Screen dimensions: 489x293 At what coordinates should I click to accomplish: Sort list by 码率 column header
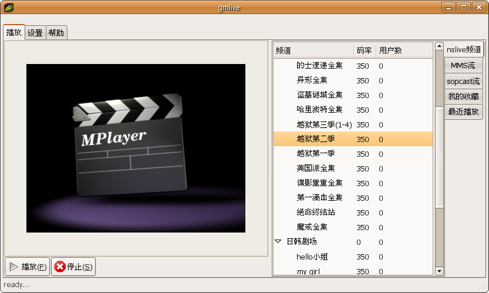365,50
